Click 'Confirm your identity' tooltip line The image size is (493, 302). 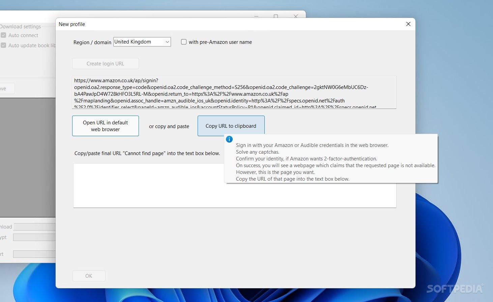(x=307, y=159)
